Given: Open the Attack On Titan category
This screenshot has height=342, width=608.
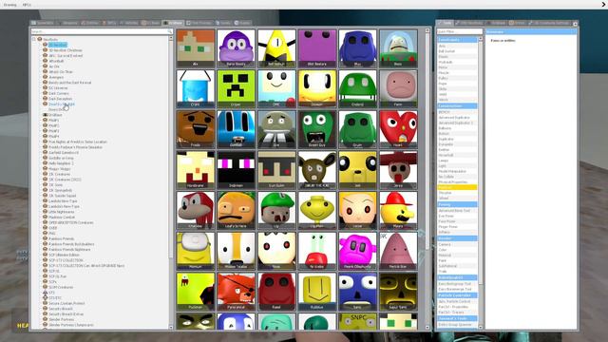Looking at the screenshot, I should [61, 72].
